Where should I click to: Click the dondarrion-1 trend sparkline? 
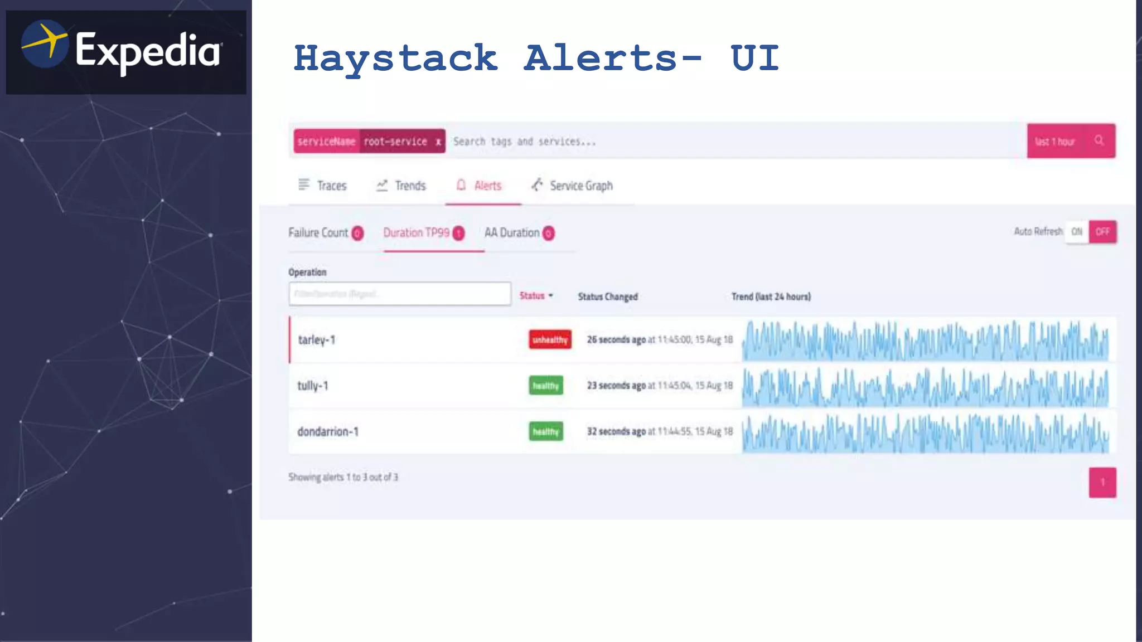(925, 432)
